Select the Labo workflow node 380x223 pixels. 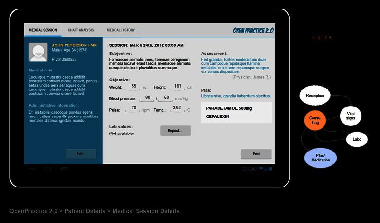coord(357,139)
